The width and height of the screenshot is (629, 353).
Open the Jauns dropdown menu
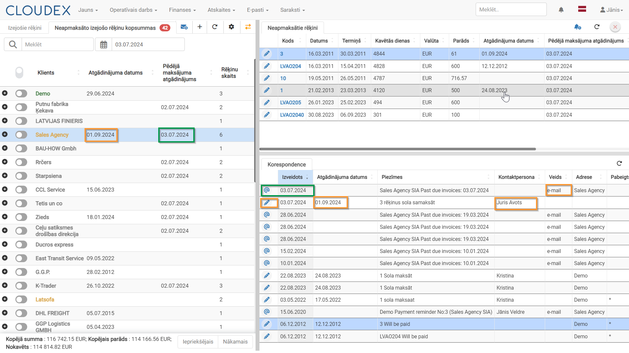(x=88, y=10)
